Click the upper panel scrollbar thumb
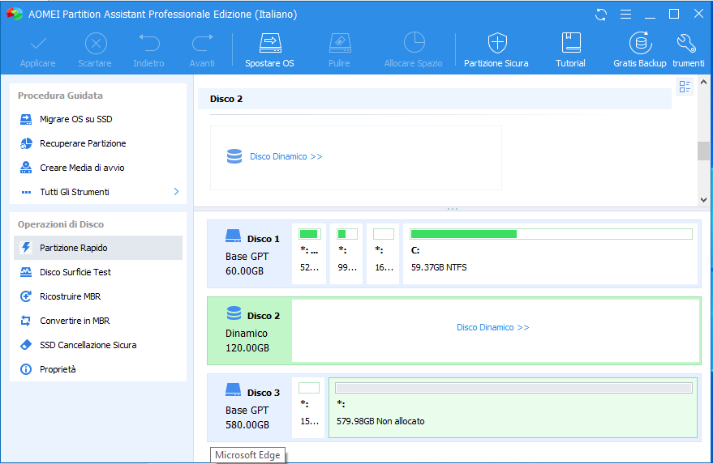The height and width of the screenshot is (464, 713). 703,151
